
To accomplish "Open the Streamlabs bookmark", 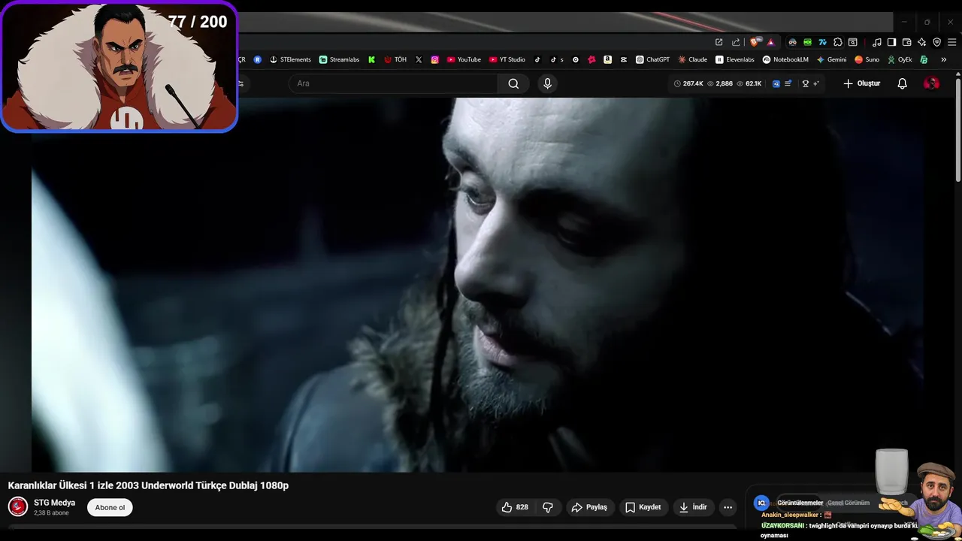I will (x=339, y=59).
